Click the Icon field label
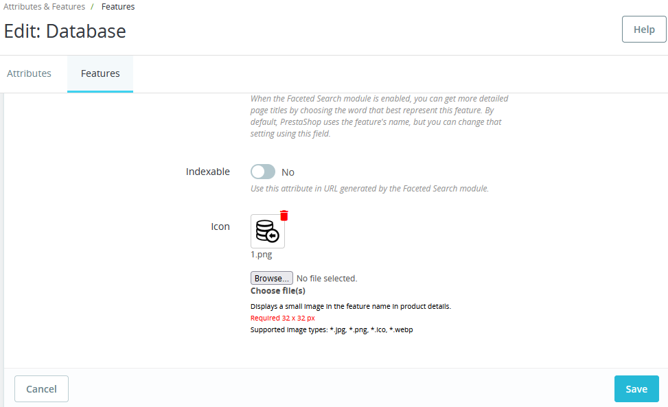The height and width of the screenshot is (407, 668). pos(220,226)
